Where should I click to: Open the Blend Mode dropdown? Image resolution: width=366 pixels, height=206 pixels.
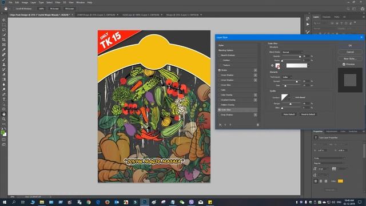pyautogui.click(x=292, y=52)
